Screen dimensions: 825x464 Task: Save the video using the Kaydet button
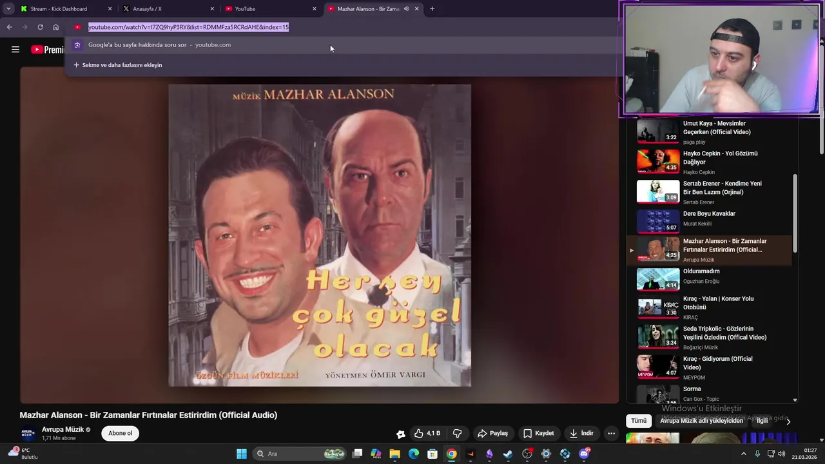pyautogui.click(x=538, y=434)
